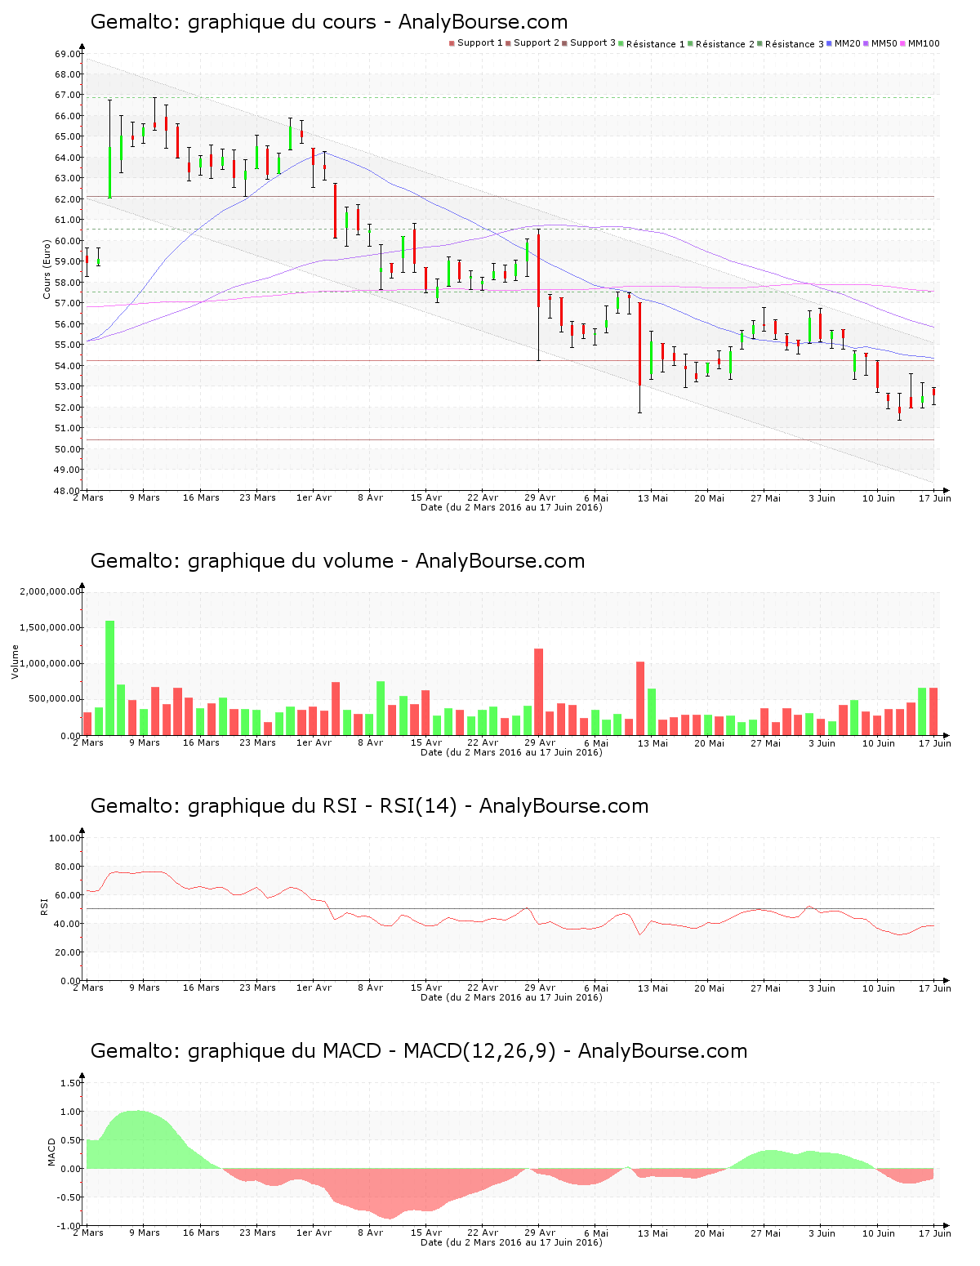This screenshot has height=1266, width=980.
Task: Click the MM20 legend color square
Action: tap(830, 43)
